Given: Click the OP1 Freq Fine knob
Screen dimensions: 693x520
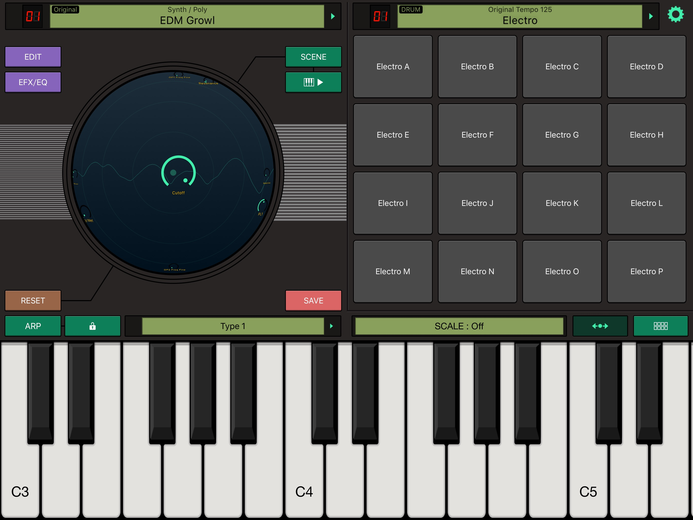Looking at the screenshot, I should [179, 74].
